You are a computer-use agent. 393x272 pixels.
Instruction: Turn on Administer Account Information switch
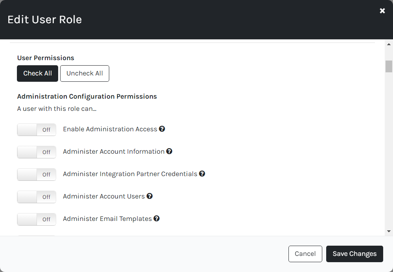pos(37,152)
